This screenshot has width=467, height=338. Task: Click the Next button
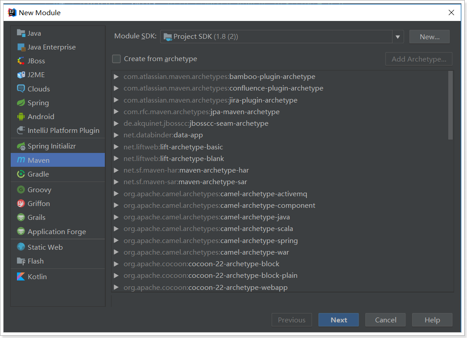339,320
